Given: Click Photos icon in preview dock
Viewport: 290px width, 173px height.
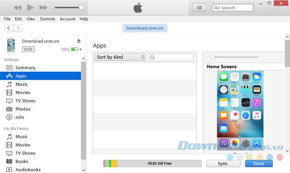Looking at the screenshot, I should tap(235, 143).
